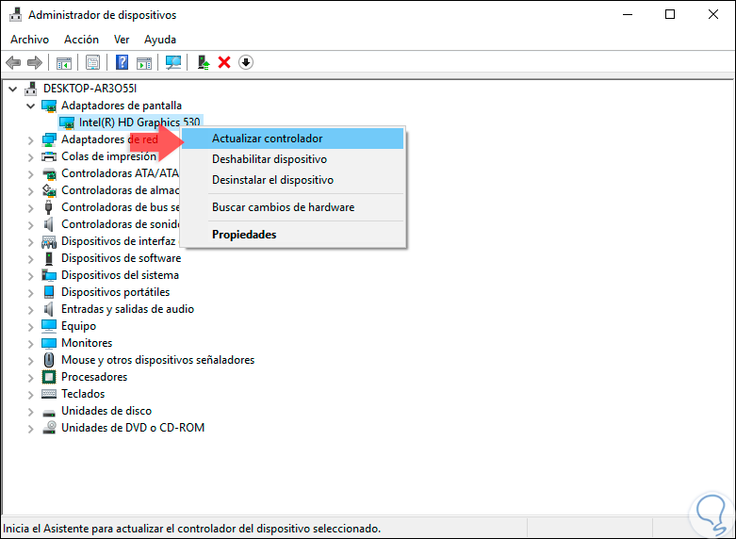Click the red X uninstall device icon
The width and height of the screenshot is (736, 539).
(x=224, y=62)
